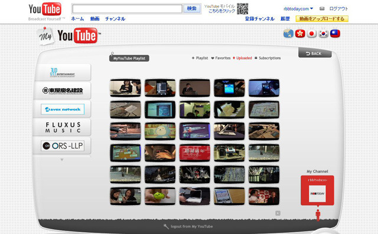
Task: Click the 検索 search button
Action: [192, 9]
